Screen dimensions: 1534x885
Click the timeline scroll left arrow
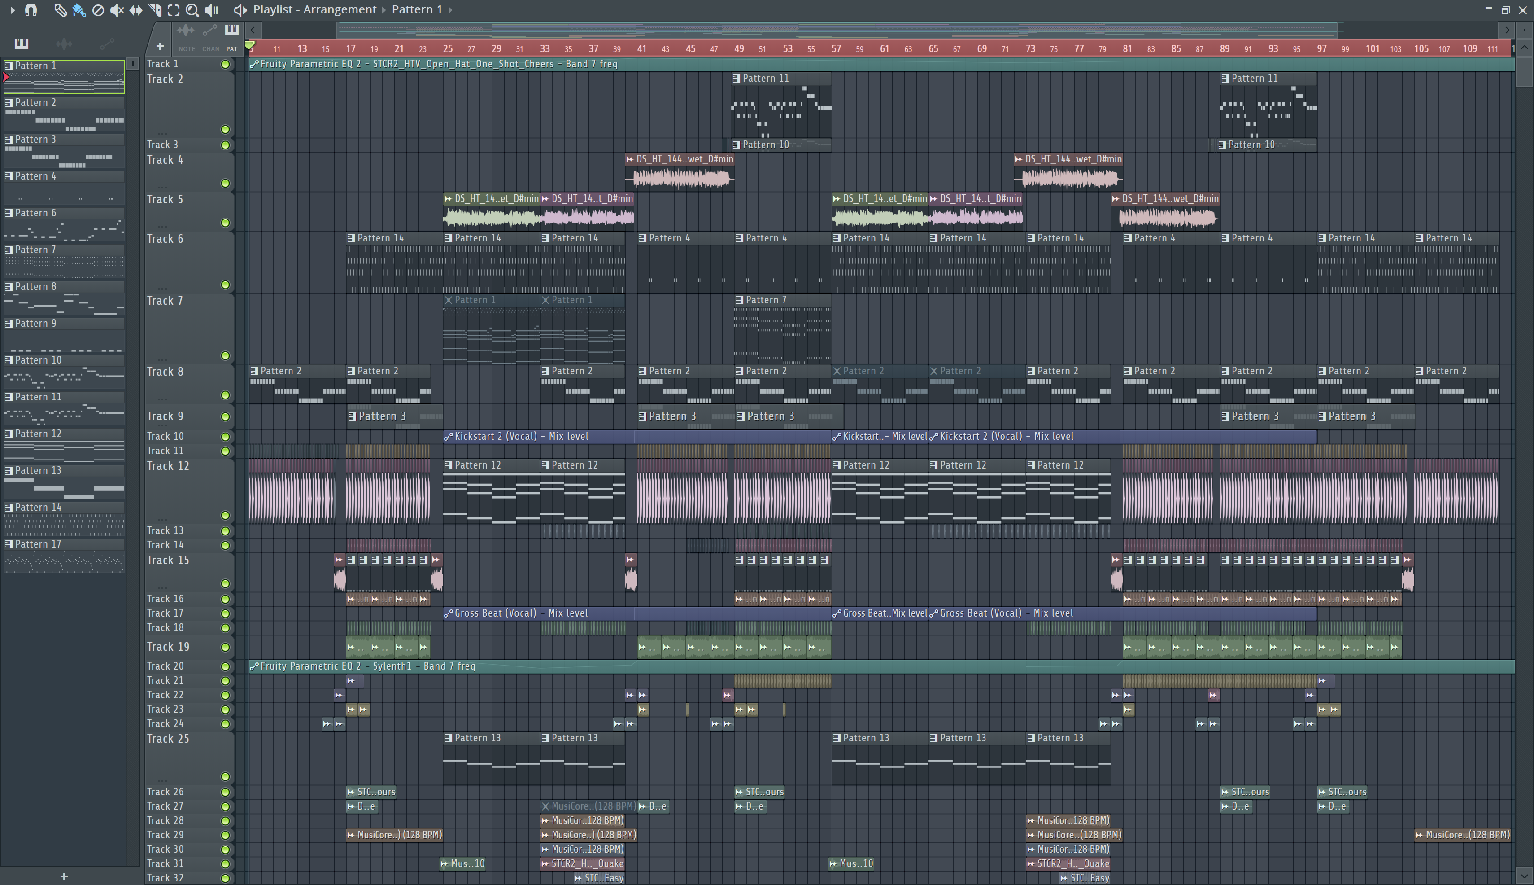pos(253,30)
